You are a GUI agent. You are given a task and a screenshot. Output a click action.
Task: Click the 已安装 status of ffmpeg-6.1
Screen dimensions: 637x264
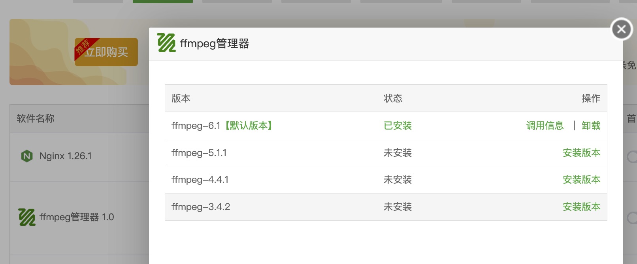pos(398,126)
